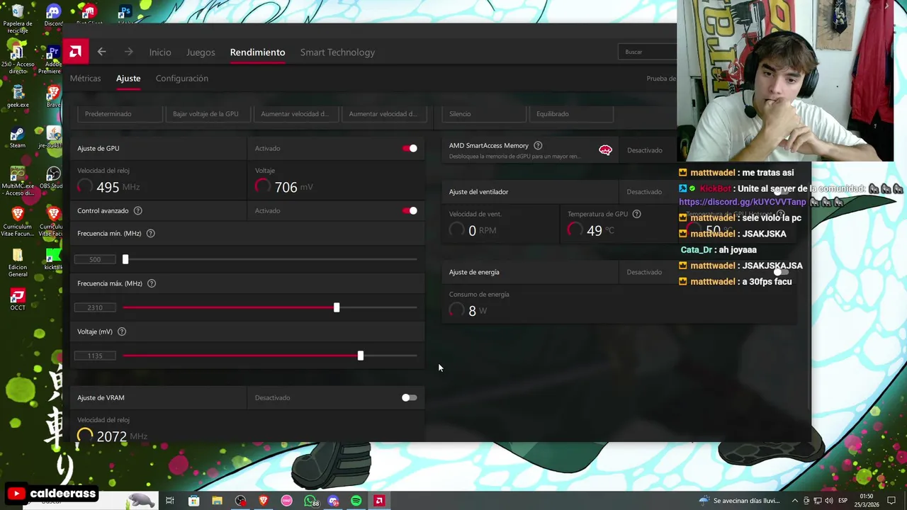The height and width of the screenshot is (510, 907).
Task: Click Voltaje (mV) help icon
Action: tap(122, 331)
